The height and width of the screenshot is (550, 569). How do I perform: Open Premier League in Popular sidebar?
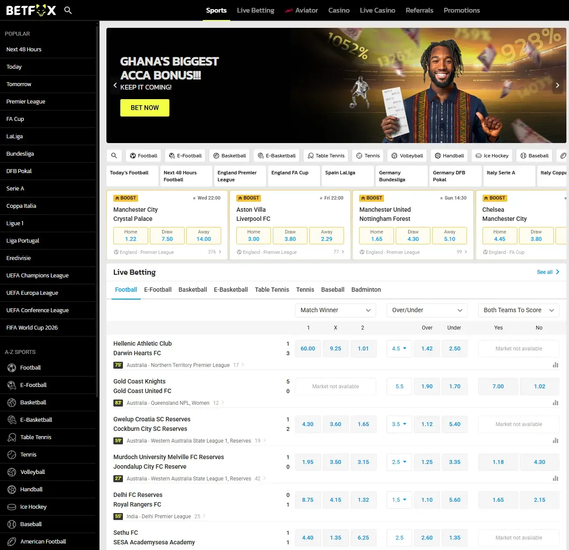pyautogui.click(x=47, y=102)
